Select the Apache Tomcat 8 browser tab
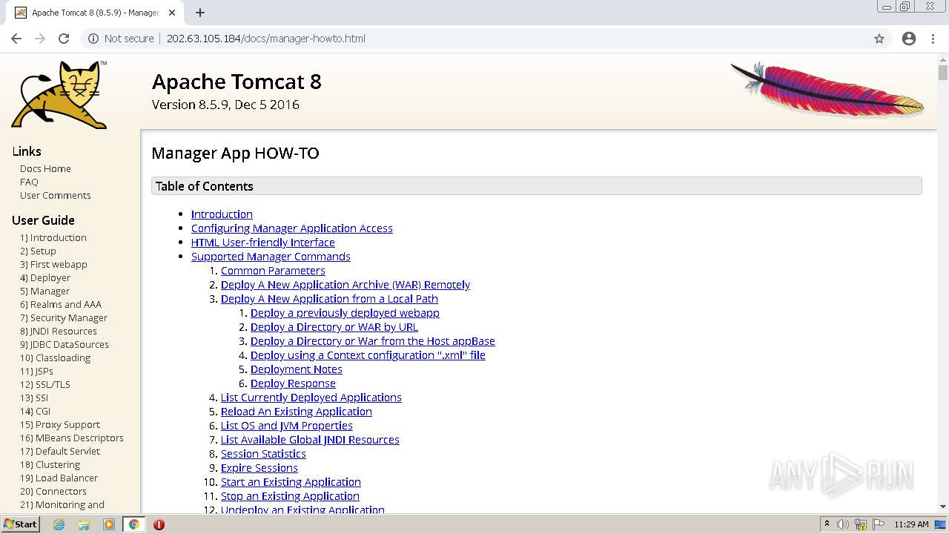The height and width of the screenshot is (534, 949). pyautogui.click(x=95, y=13)
